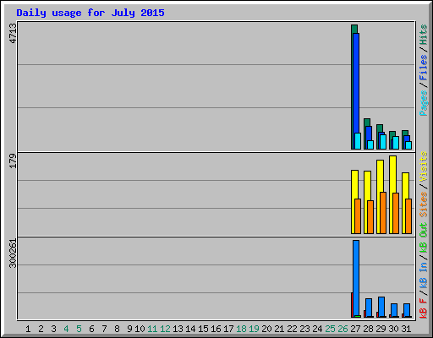Click day 11 weekend label
Image resolution: width=433 pixels, height=338 pixels.
click(x=152, y=329)
